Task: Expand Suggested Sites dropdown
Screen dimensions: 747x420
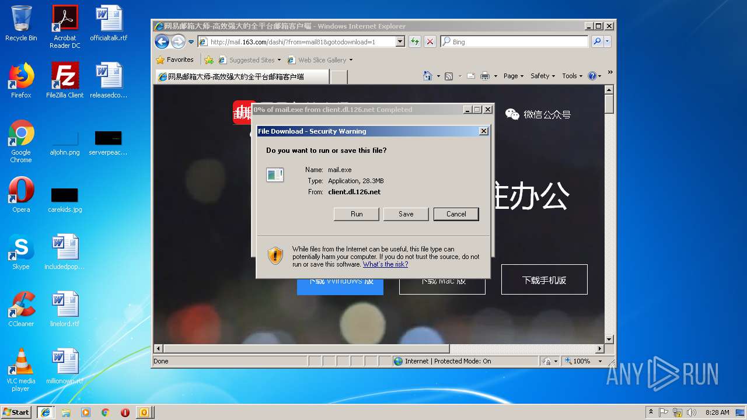Action: pyautogui.click(x=280, y=60)
